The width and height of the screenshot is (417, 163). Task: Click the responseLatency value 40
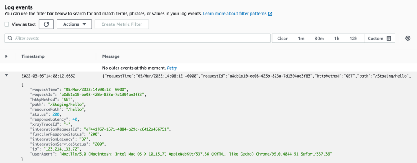click(x=75, y=119)
